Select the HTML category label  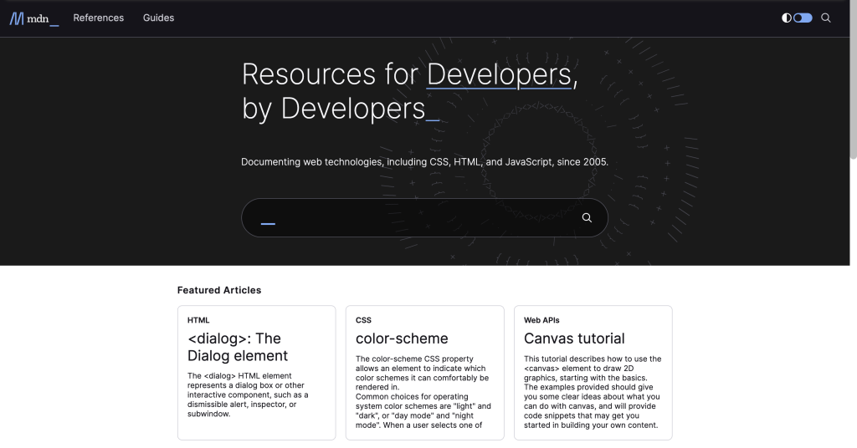(x=198, y=320)
